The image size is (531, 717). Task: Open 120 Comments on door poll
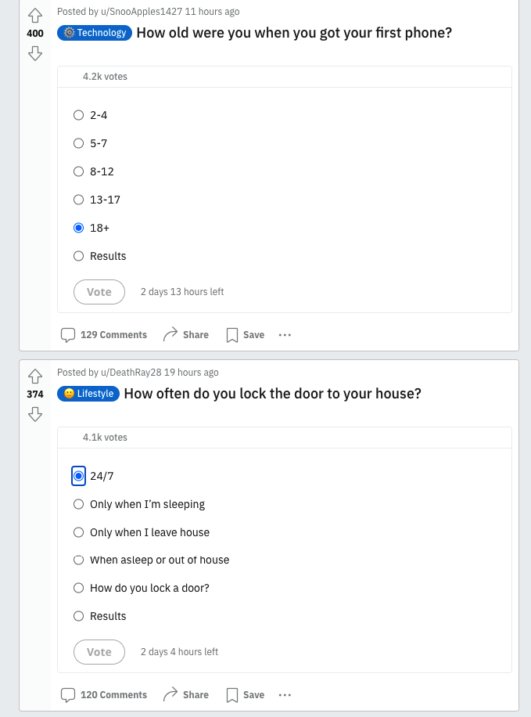[104, 695]
